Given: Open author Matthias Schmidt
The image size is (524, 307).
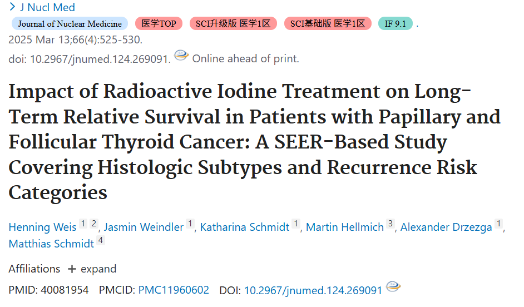Looking at the screenshot, I should click(x=51, y=244).
